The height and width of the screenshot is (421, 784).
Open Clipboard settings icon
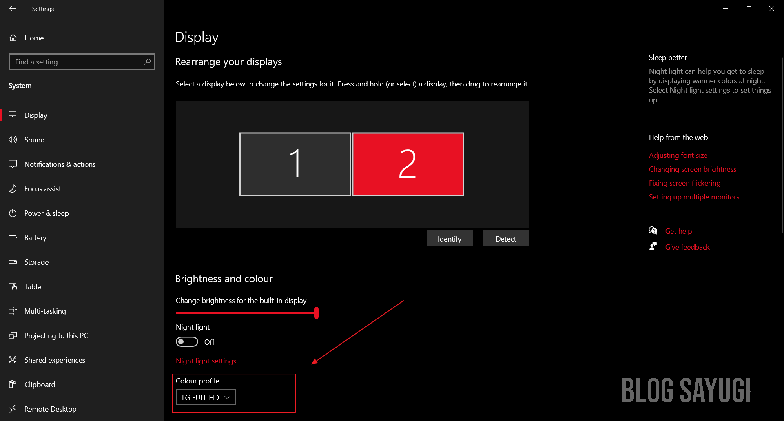click(13, 384)
